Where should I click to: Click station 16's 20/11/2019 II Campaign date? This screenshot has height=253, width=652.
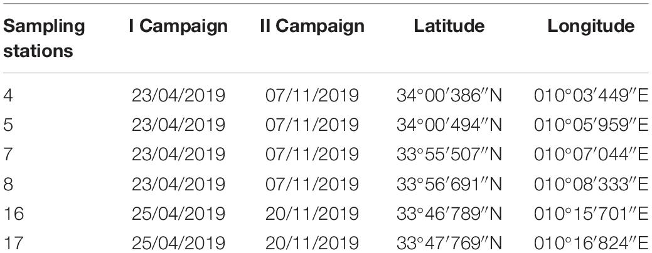click(x=312, y=213)
